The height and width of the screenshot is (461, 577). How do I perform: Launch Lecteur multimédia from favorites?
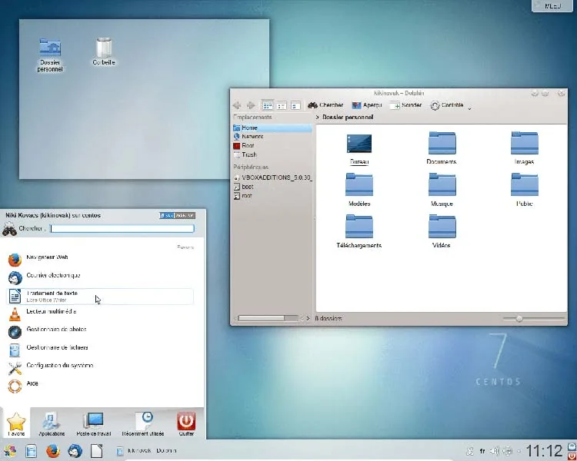pyautogui.click(x=100, y=314)
